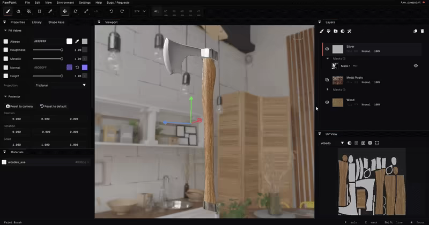The image size is (429, 225).
Task: Open the Settings menu
Action: coord(85,3)
